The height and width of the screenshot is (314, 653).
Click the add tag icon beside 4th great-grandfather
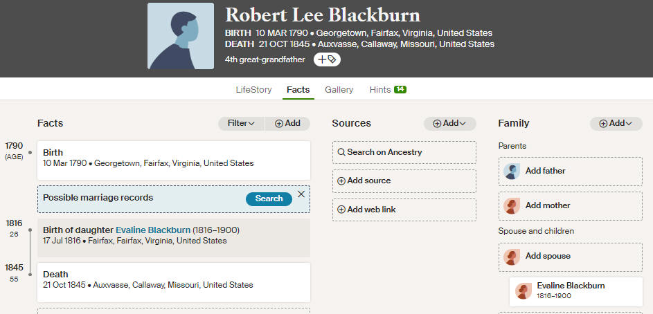(x=327, y=59)
